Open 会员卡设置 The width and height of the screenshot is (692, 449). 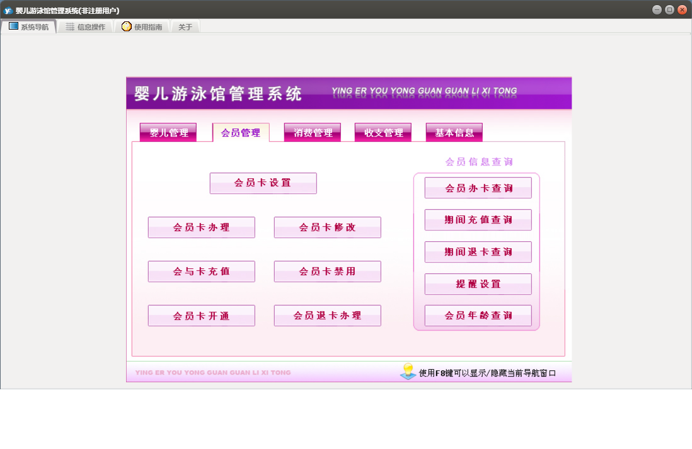pos(263,183)
